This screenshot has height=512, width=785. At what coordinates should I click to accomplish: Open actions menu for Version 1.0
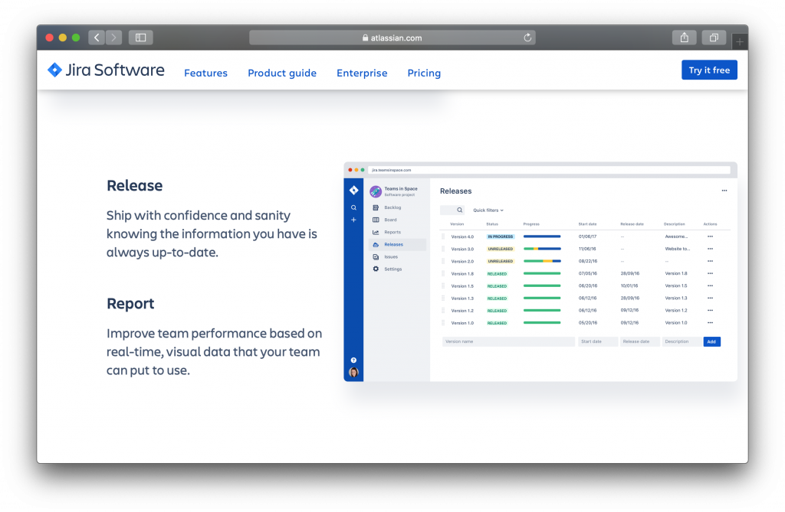(710, 323)
